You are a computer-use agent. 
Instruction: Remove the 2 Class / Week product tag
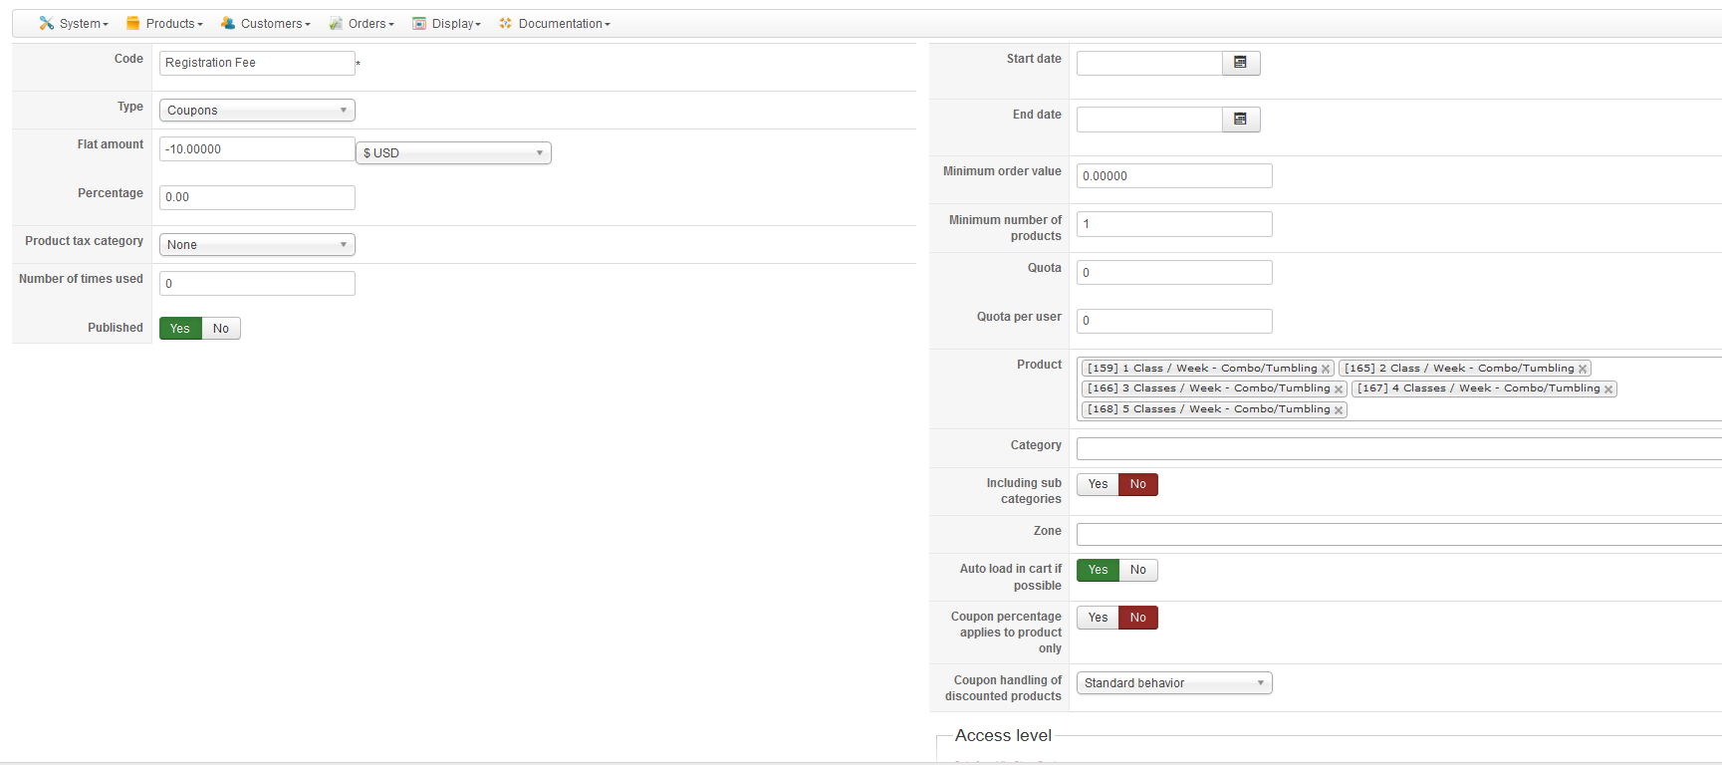[x=1583, y=369]
